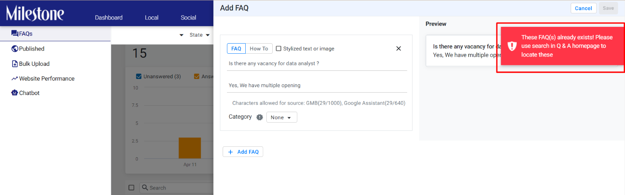Click the Chatbot robot icon
Viewport: 625px width, 195px height.
15,93
